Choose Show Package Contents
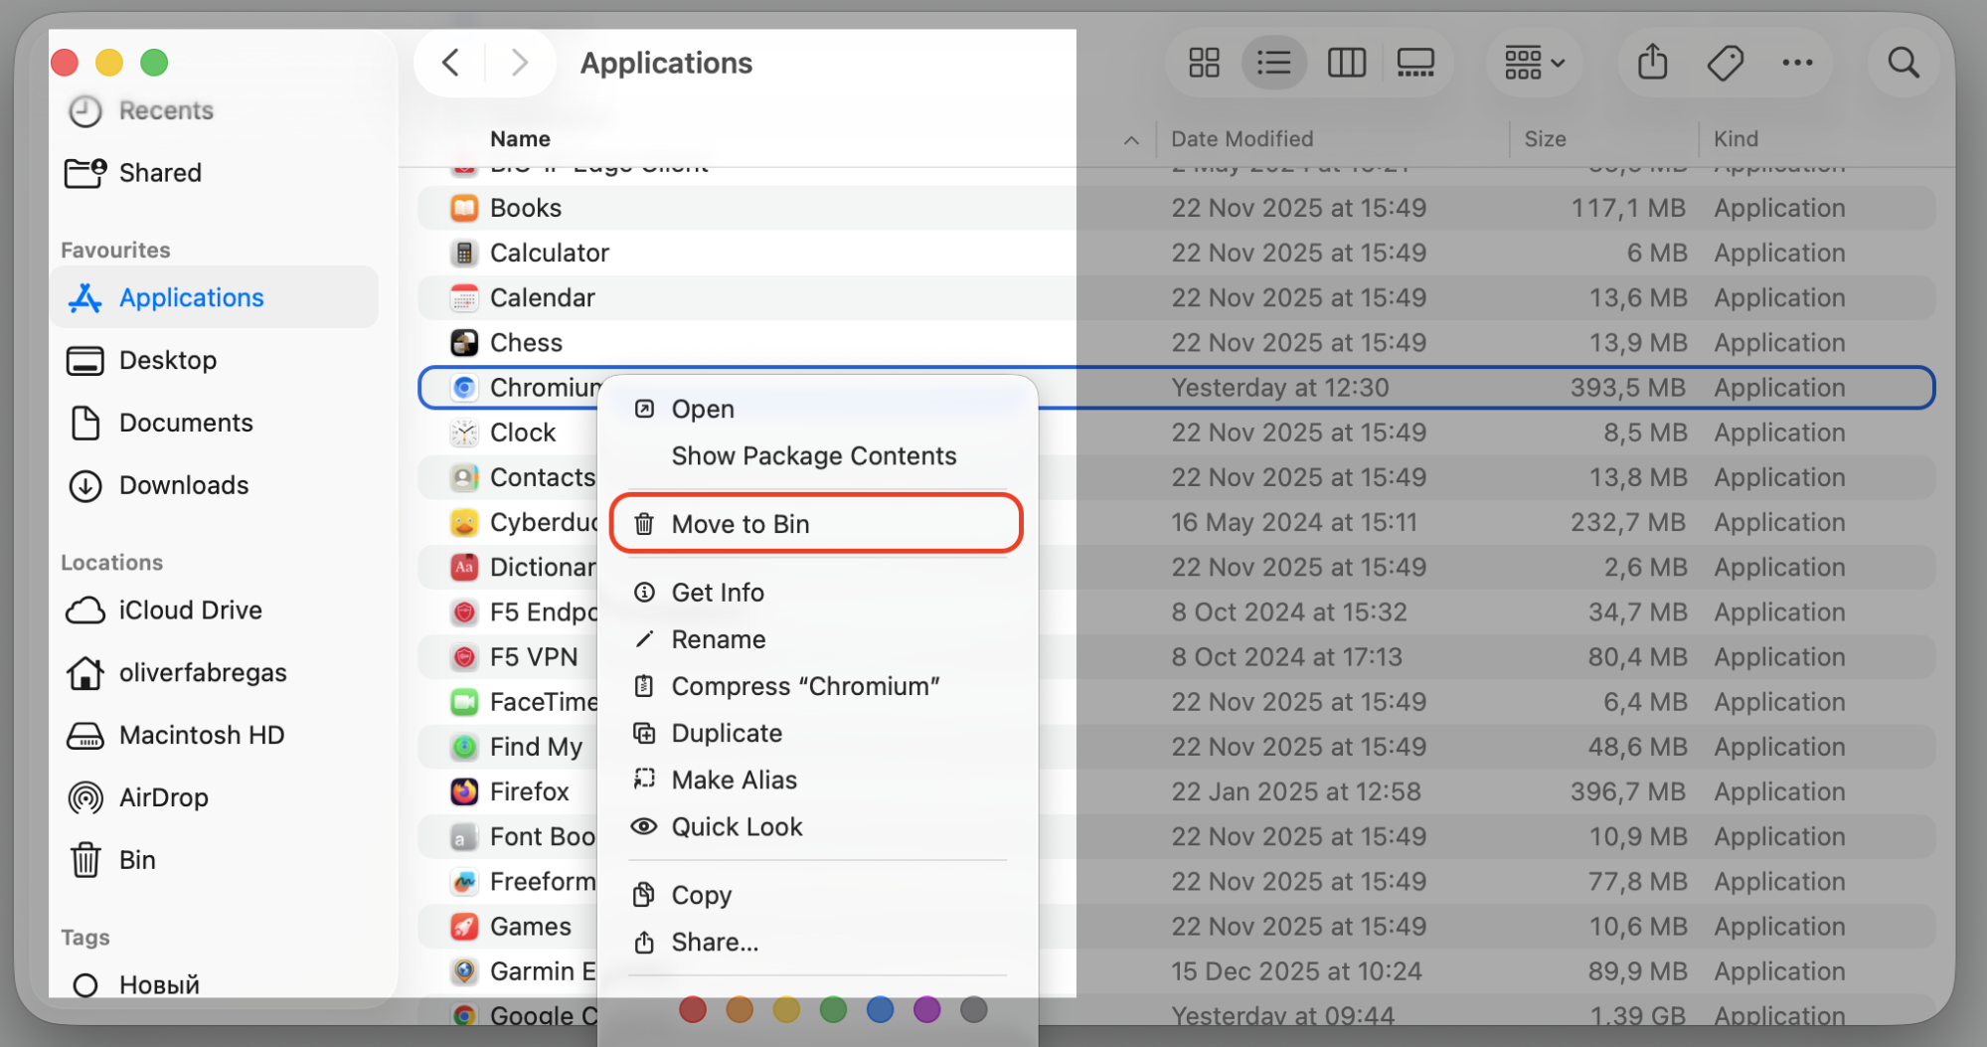 click(817, 455)
